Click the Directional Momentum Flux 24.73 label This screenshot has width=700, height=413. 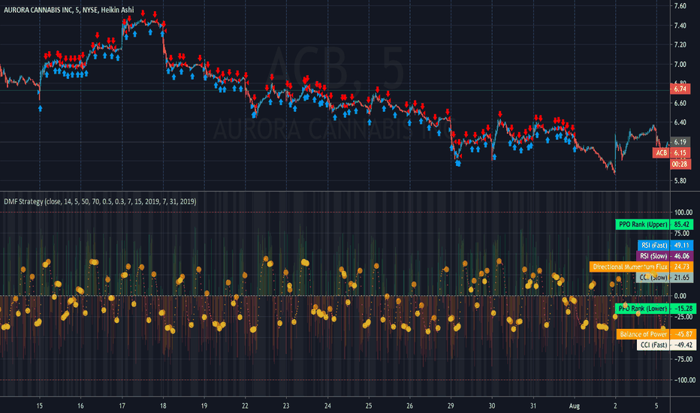coord(641,267)
